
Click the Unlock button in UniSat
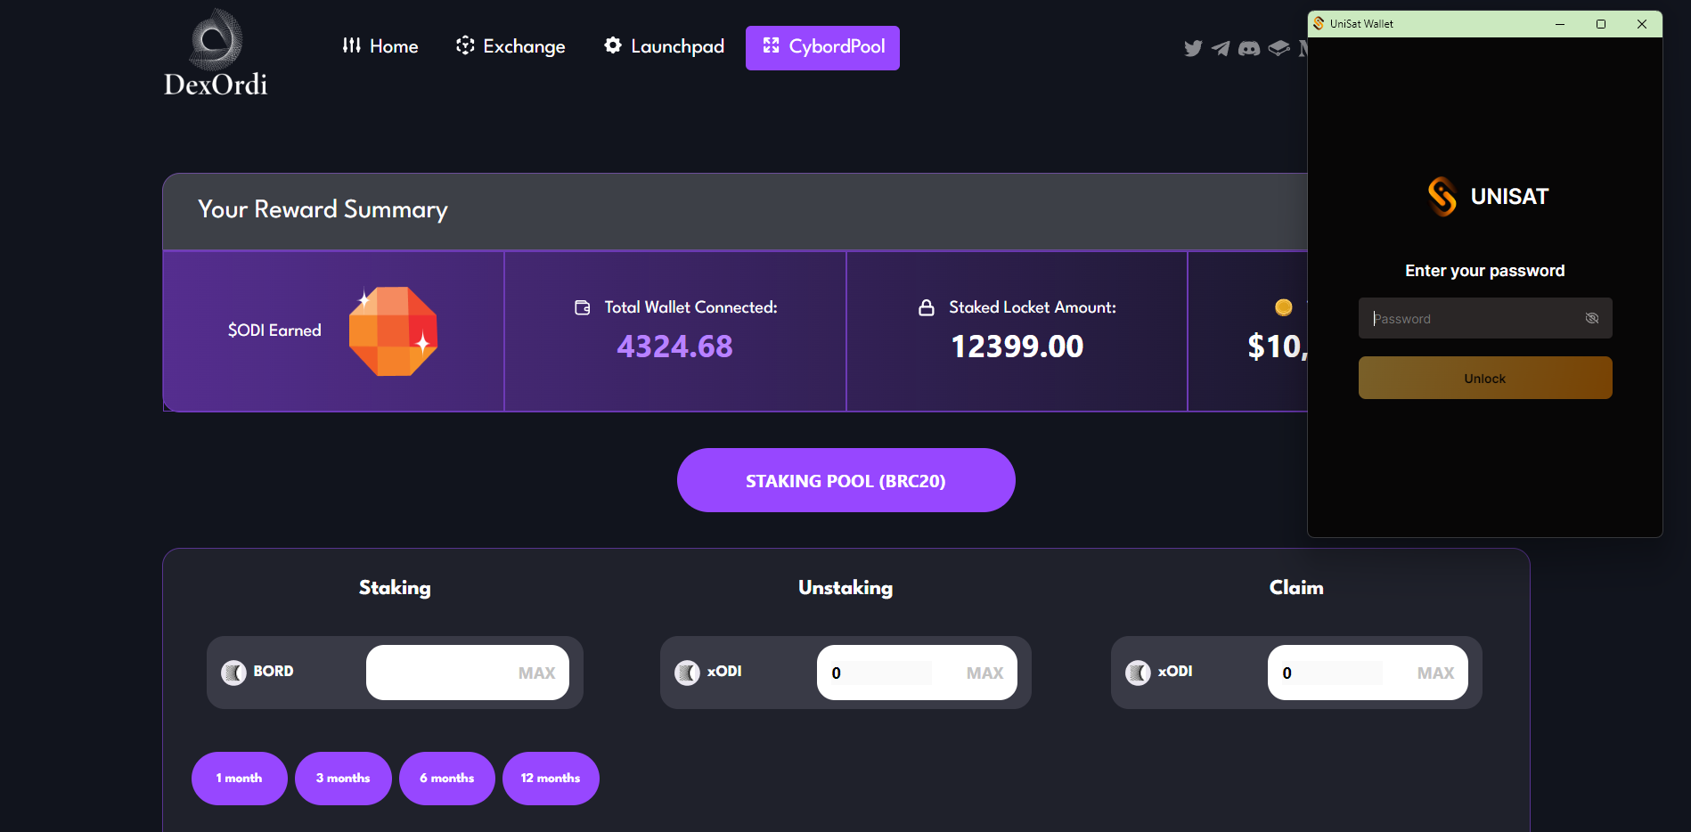coord(1485,378)
